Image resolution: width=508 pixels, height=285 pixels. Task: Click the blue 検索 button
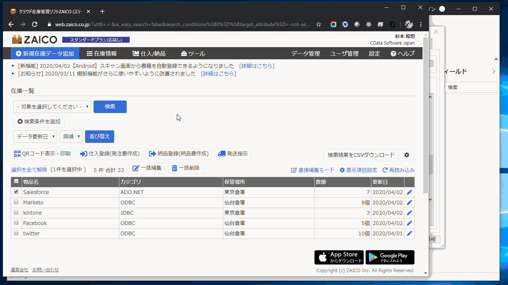point(110,107)
